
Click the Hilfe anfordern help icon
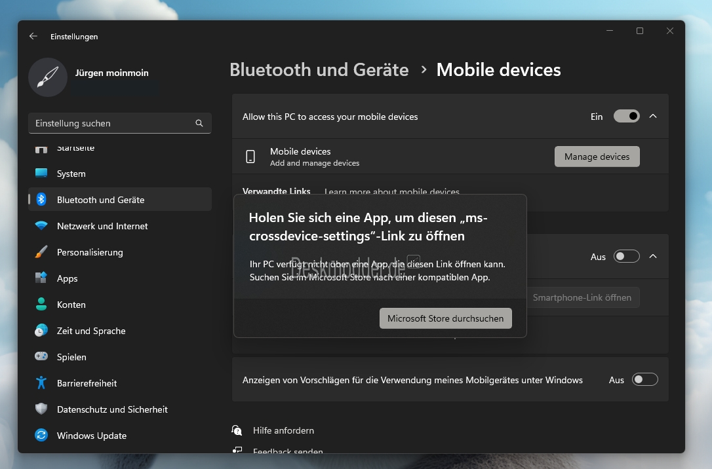[237, 430]
